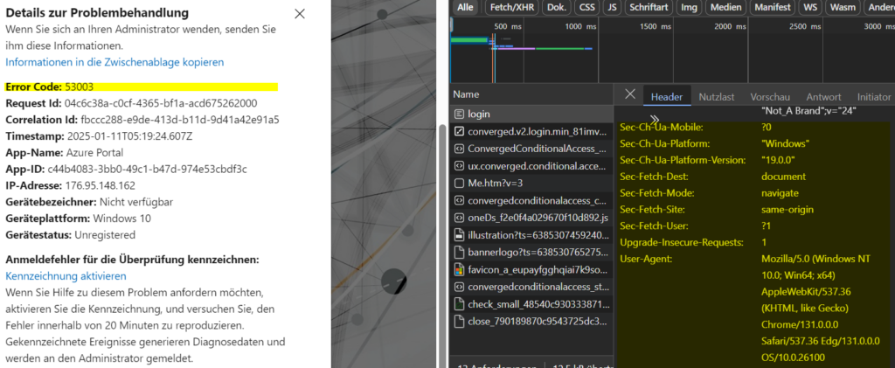Sort requests by the Name column header
The width and height of the screenshot is (895, 368).
point(467,94)
